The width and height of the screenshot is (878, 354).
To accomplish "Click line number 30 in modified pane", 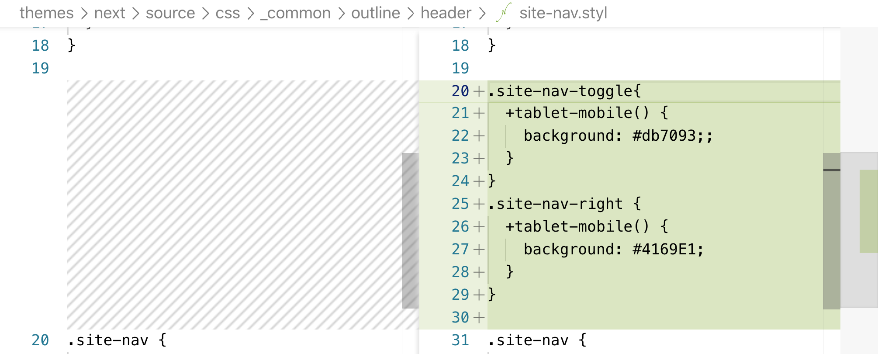I will (460, 317).
